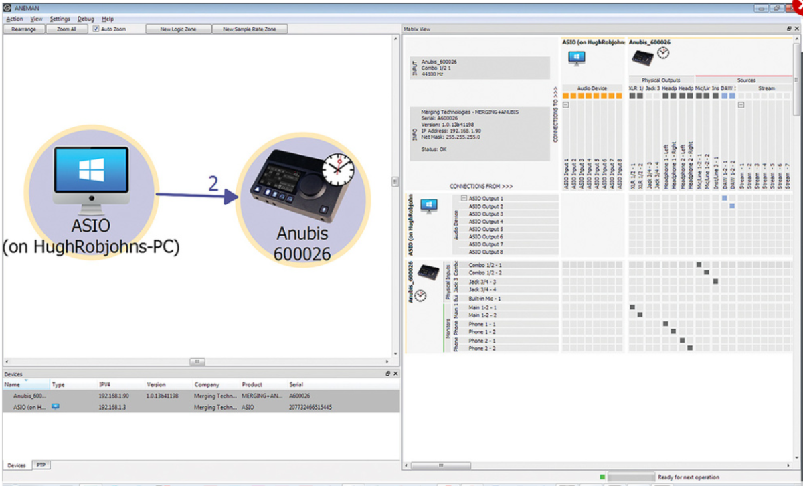803x486 pixels.
Task: Click the Anubis device icon in matrix column header
Action: click(x=642, y=58)
